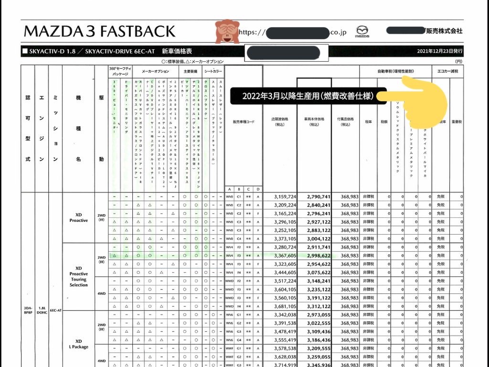Click the store price 3,681,105
This screenshot has height=367, width=489.
tap(285, 306)
